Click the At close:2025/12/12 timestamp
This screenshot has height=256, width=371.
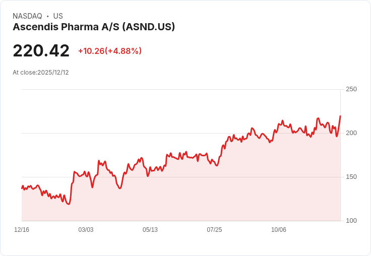click(x=41, y=73)
